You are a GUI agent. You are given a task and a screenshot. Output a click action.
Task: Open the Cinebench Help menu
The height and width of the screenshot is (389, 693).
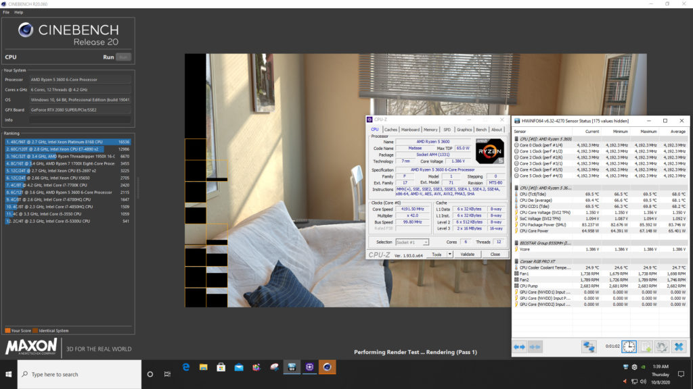coord(18,12)
